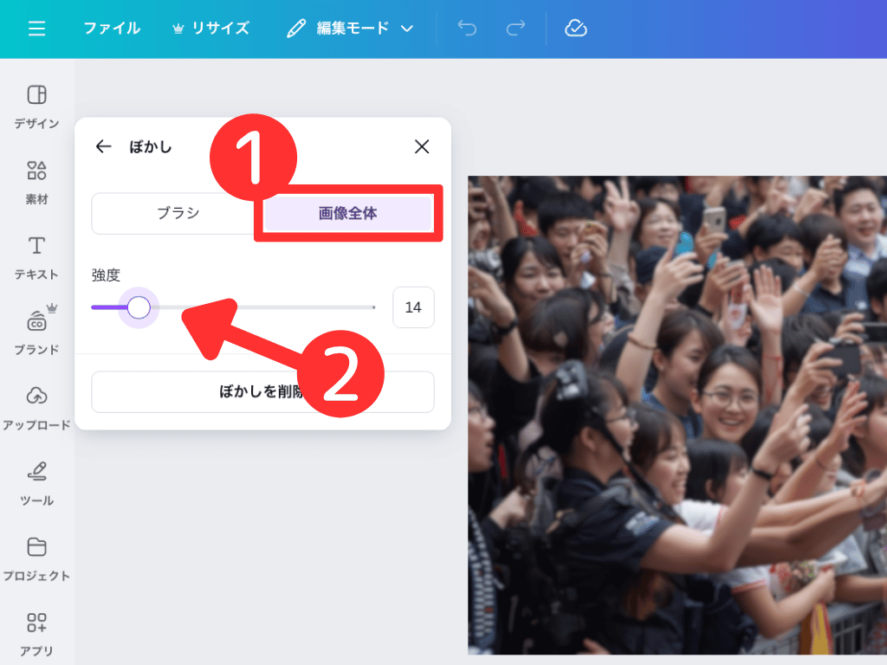The image size is (887, 665).
Task: Open the デザイン panel in sidebar
Action: (x=36, y=106)
